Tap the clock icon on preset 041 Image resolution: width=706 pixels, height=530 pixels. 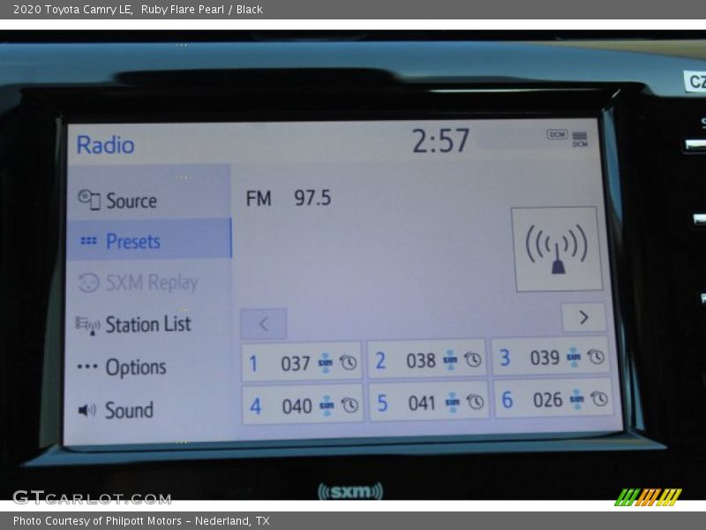tap(476, 402)
